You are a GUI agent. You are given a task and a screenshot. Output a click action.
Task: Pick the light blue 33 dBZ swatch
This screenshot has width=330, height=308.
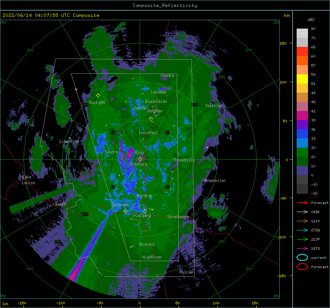pyautogui.click(x=302, y=143)
